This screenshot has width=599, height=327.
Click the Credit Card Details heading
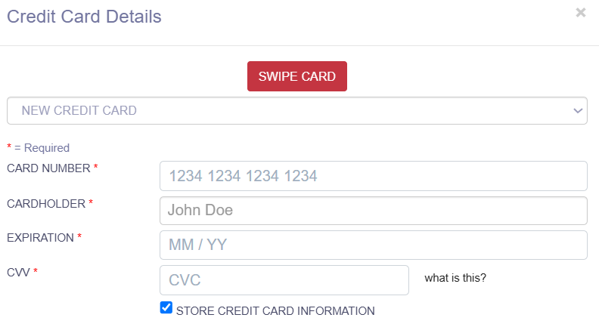click(84, 16)
